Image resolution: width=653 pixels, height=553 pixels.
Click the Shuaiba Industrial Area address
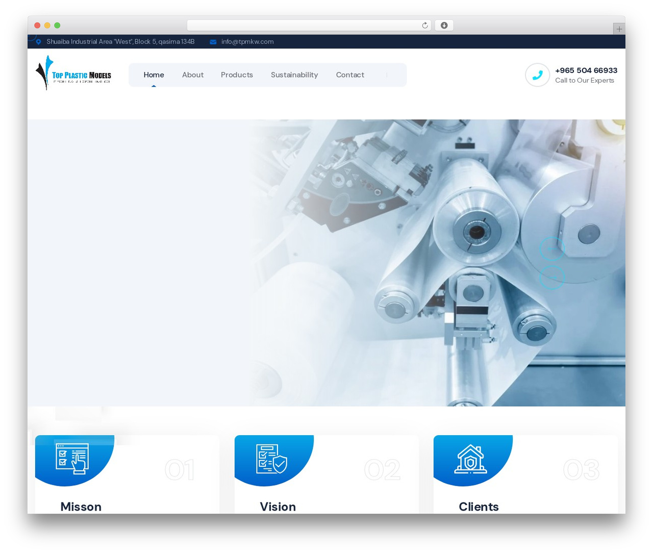tap(120, 42)
